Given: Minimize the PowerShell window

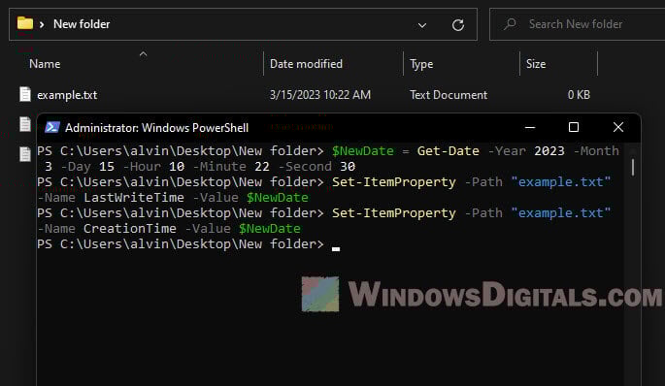Looking at the screenshot, I should pyautogui.click(x=530, y=127).
